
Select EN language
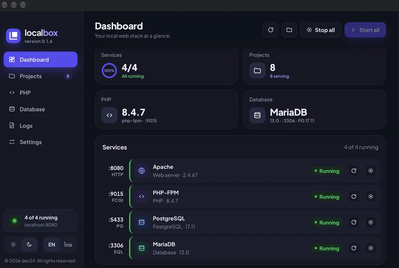[52, 245]
